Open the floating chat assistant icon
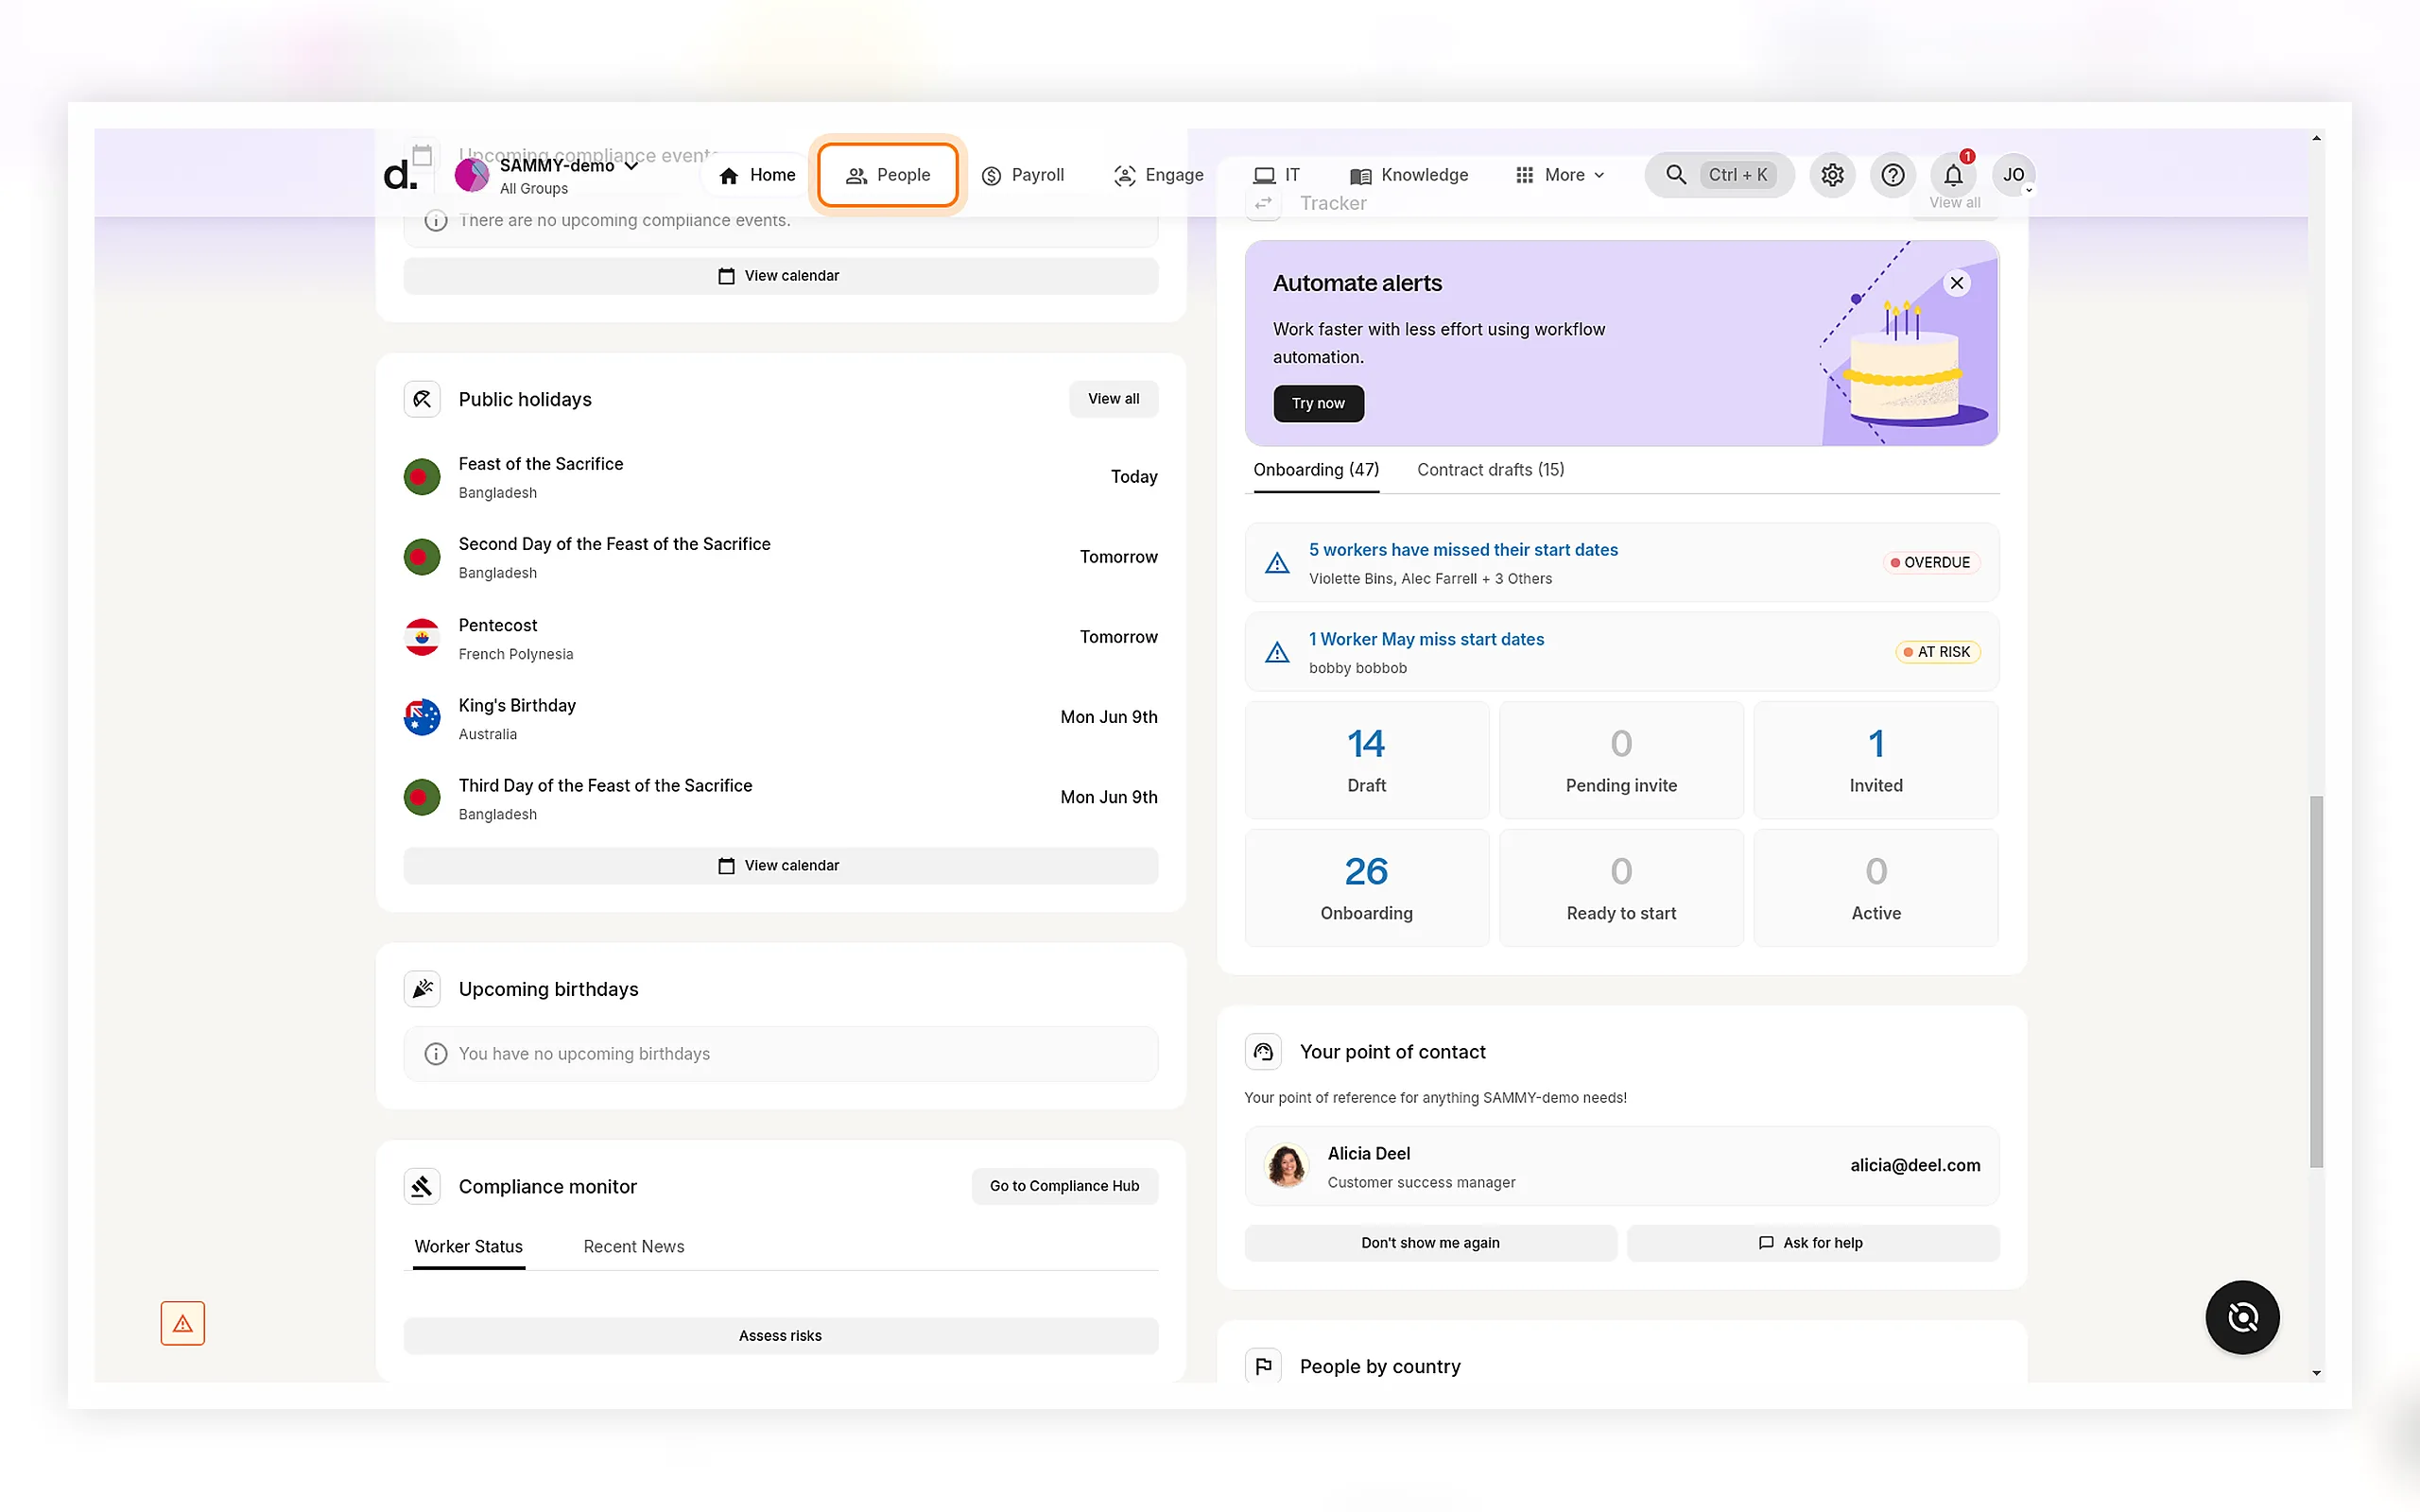 click(2242, 1317)
